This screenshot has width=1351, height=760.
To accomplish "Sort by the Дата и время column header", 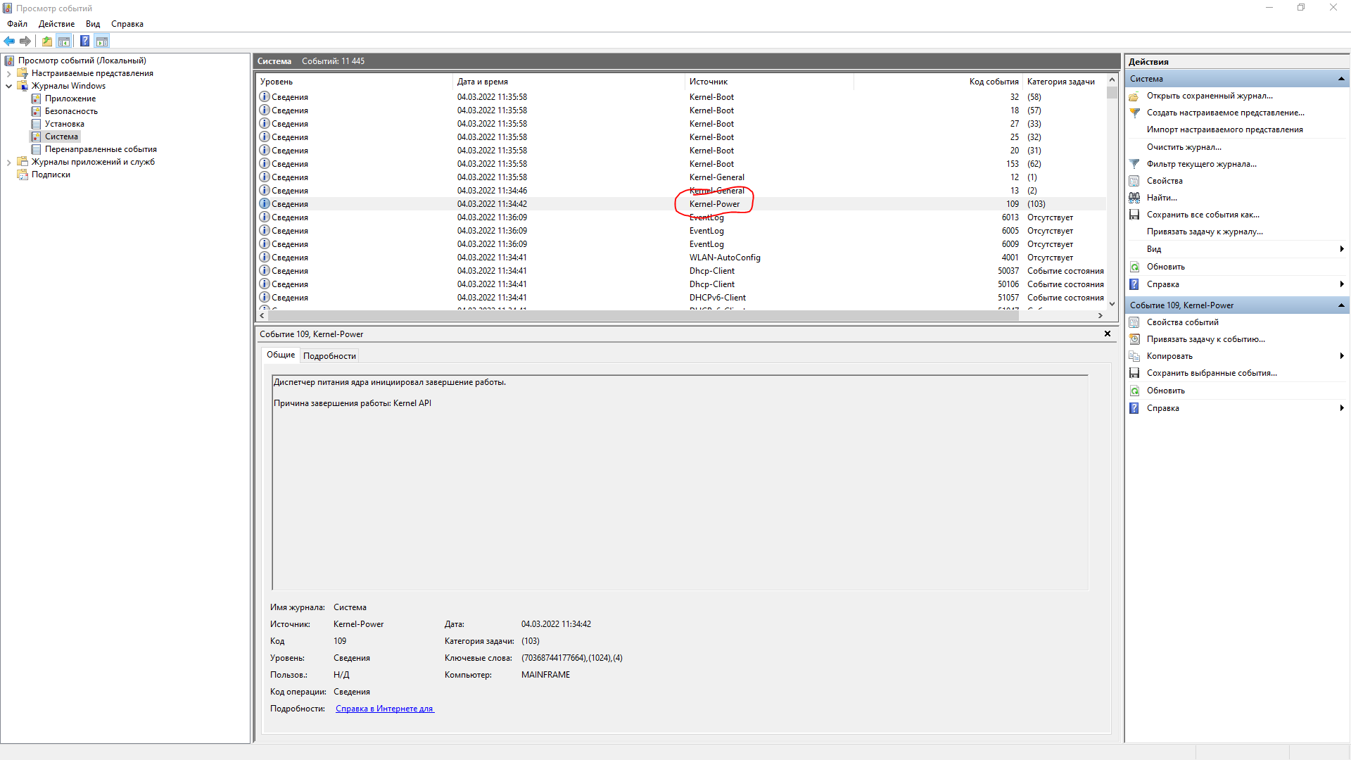I will click(x=569, y=82).
